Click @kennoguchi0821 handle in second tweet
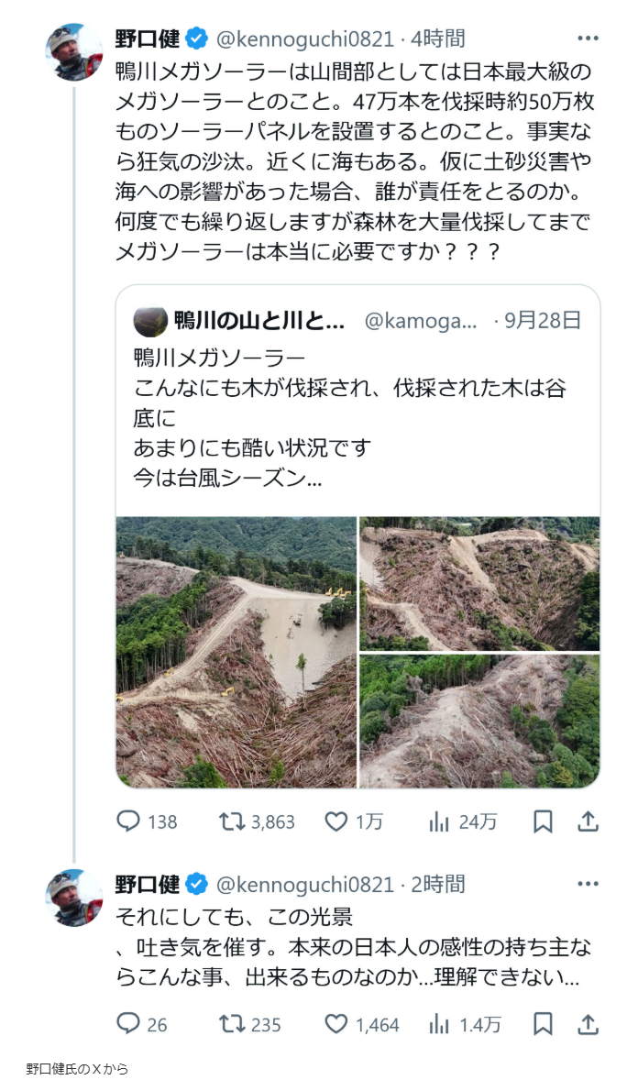Viewport: 627px width, 1091px height. [304, 884]
